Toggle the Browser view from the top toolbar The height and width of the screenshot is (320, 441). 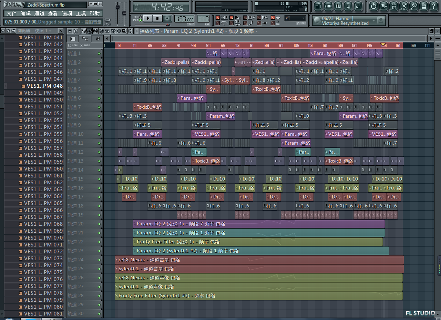pyautogui.click(x=348, y=6)
